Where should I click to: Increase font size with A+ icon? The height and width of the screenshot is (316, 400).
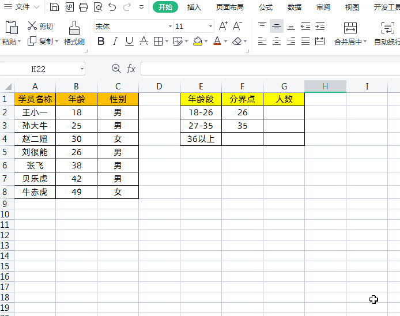(223, 26)
